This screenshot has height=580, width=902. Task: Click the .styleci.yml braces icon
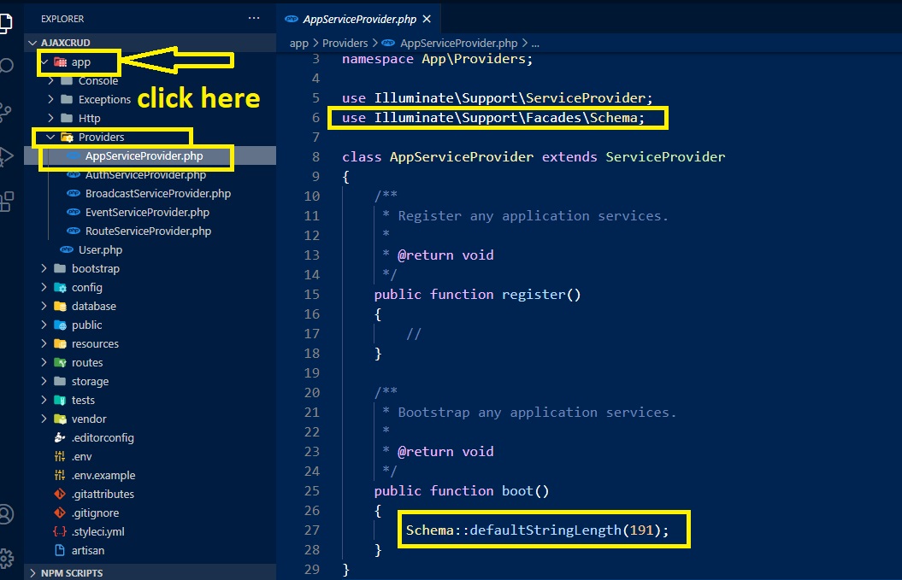(59, 531)
